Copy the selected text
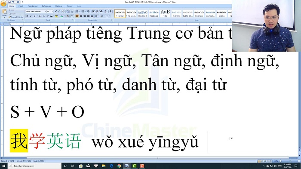This screenshot has height=169, width=301. point(12,14)
